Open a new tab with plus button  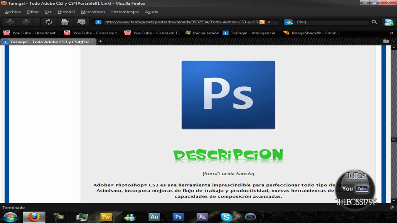click(x=100, y=41)
